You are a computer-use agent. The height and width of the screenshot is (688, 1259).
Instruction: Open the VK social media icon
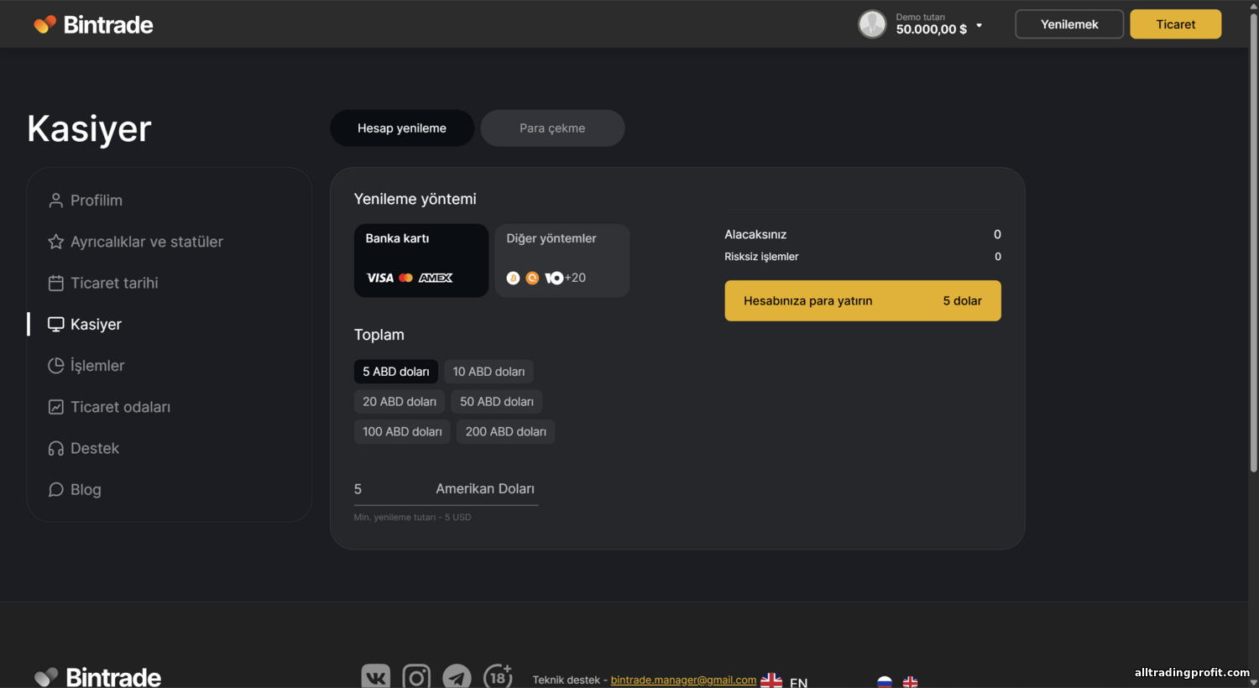375,676
